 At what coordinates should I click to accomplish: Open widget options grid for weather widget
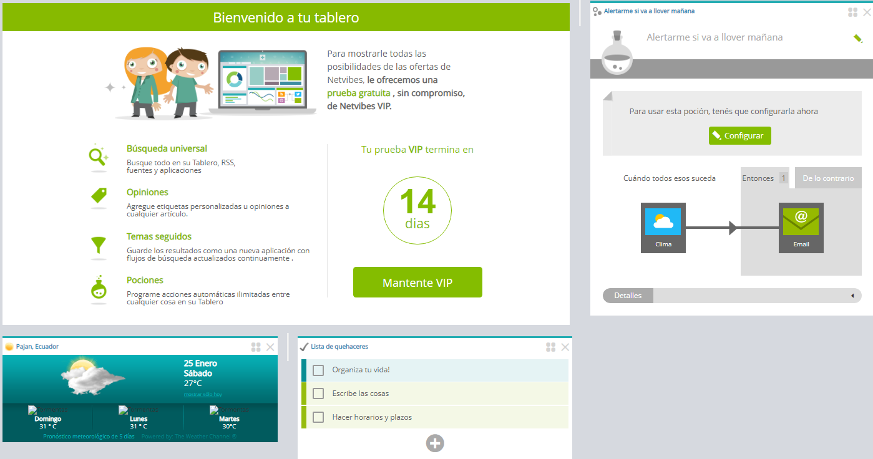point(256,347)
